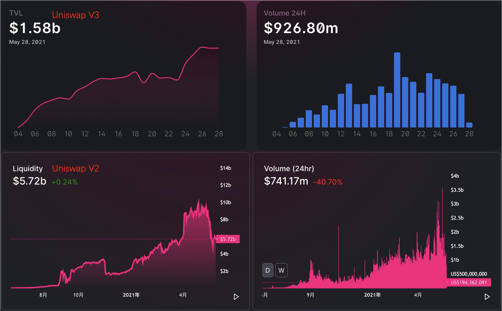Click the -40.70% volume change text
Screen dimensions: 502x311
328,182
